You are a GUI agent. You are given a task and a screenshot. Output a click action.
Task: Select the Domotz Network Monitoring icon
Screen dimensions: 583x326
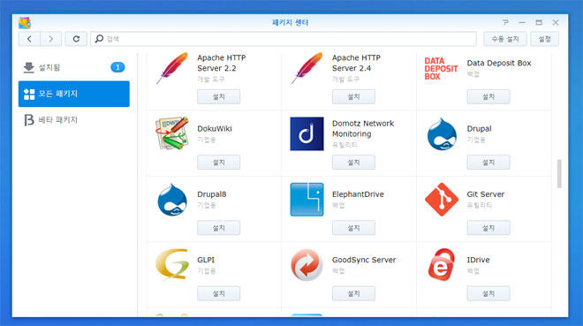coord(307,133)
